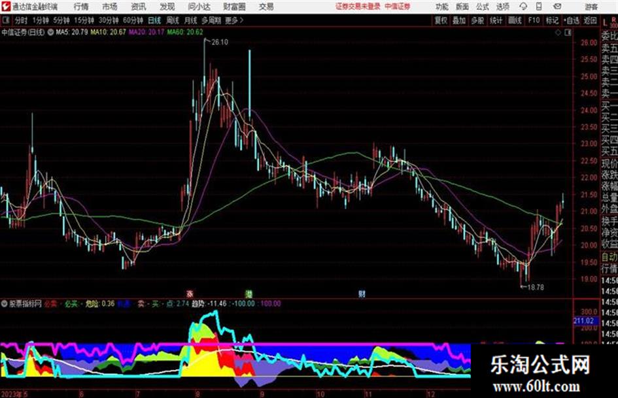This screenshot has height=398, width=618.
Task: Open the 行情 menu
Action: 81,7
